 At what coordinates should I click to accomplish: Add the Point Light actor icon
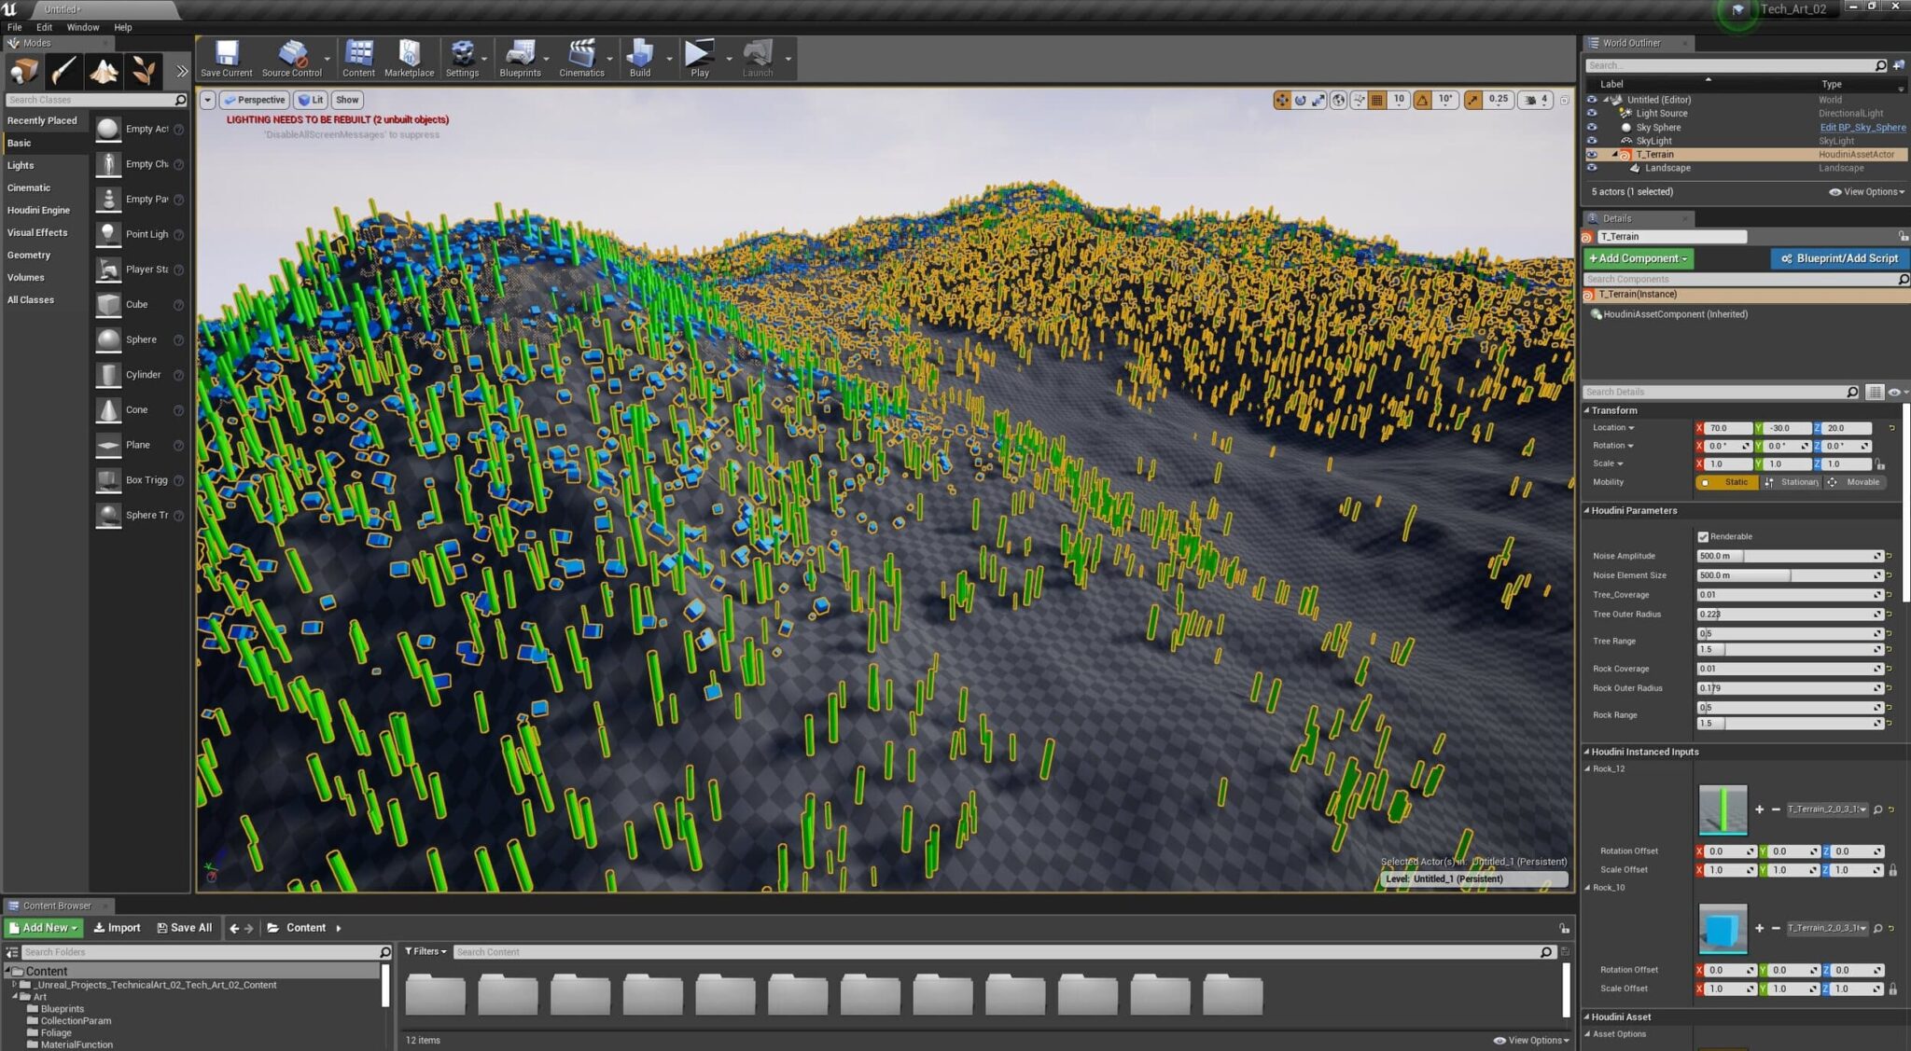(x=108, y=234)
